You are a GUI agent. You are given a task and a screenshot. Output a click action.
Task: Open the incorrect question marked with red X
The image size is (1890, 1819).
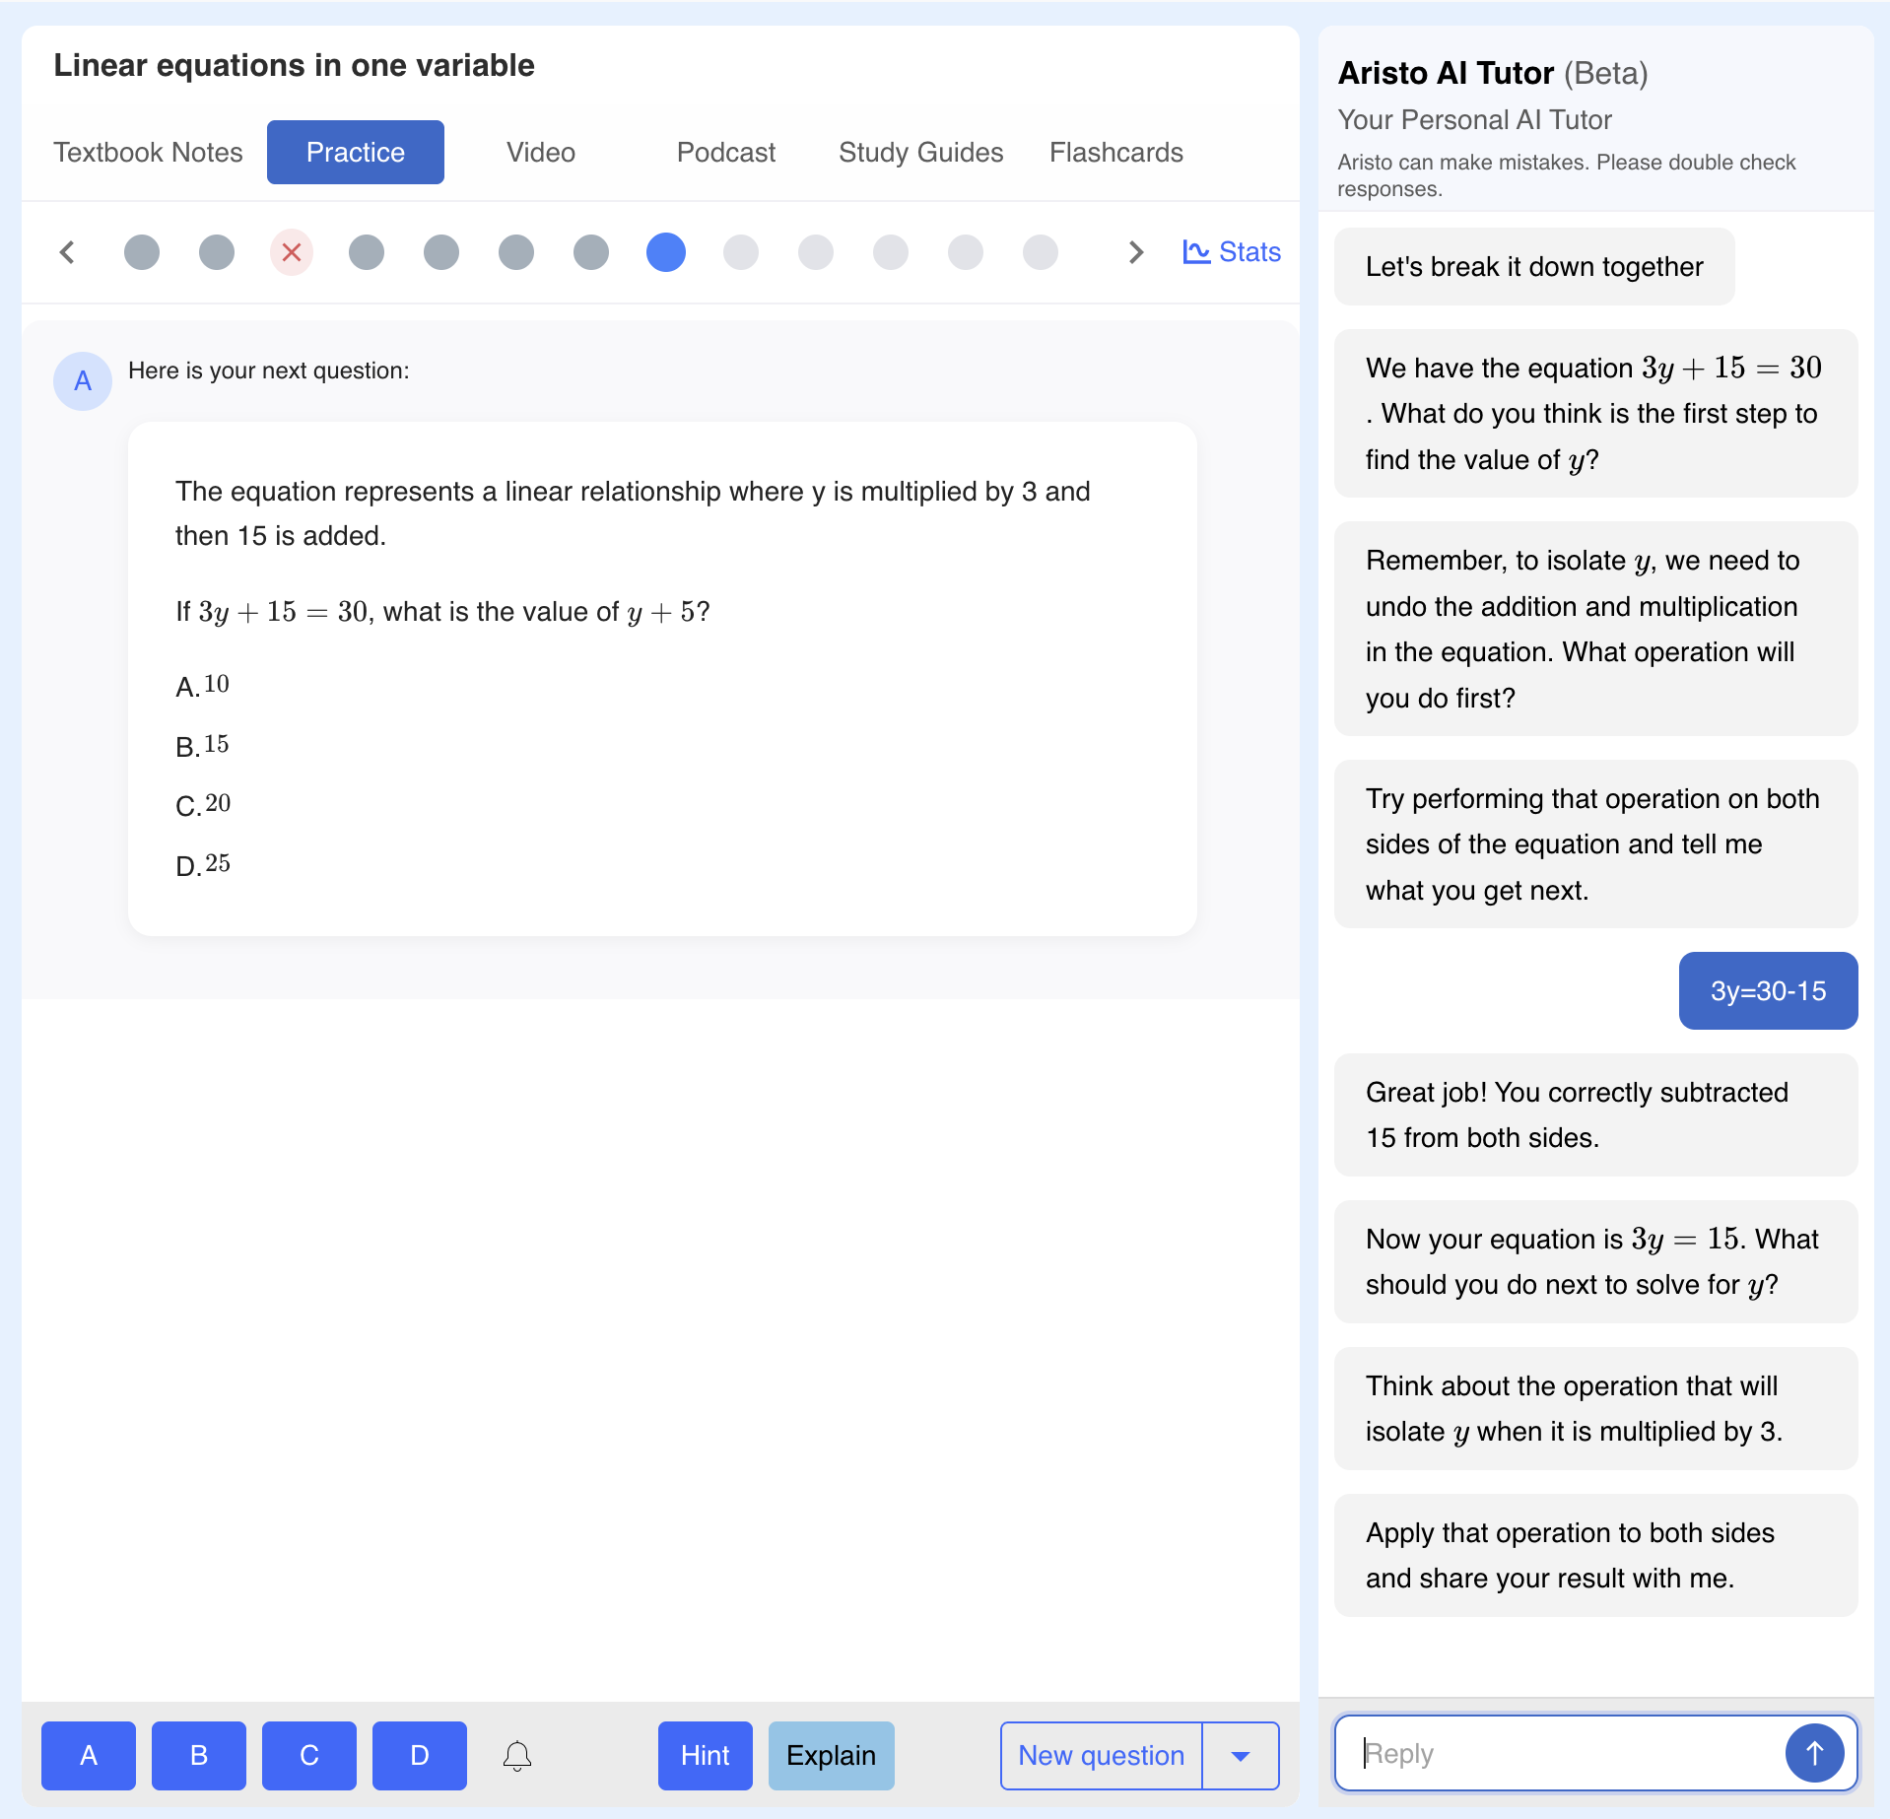292,252
